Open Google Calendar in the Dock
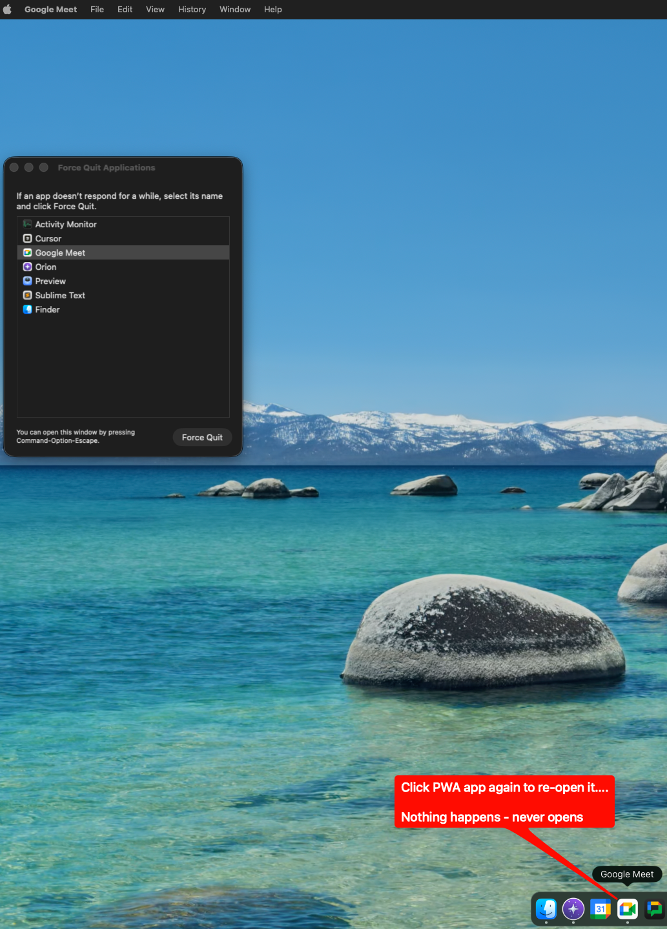The image size is (667, 929). click(600, 908)
